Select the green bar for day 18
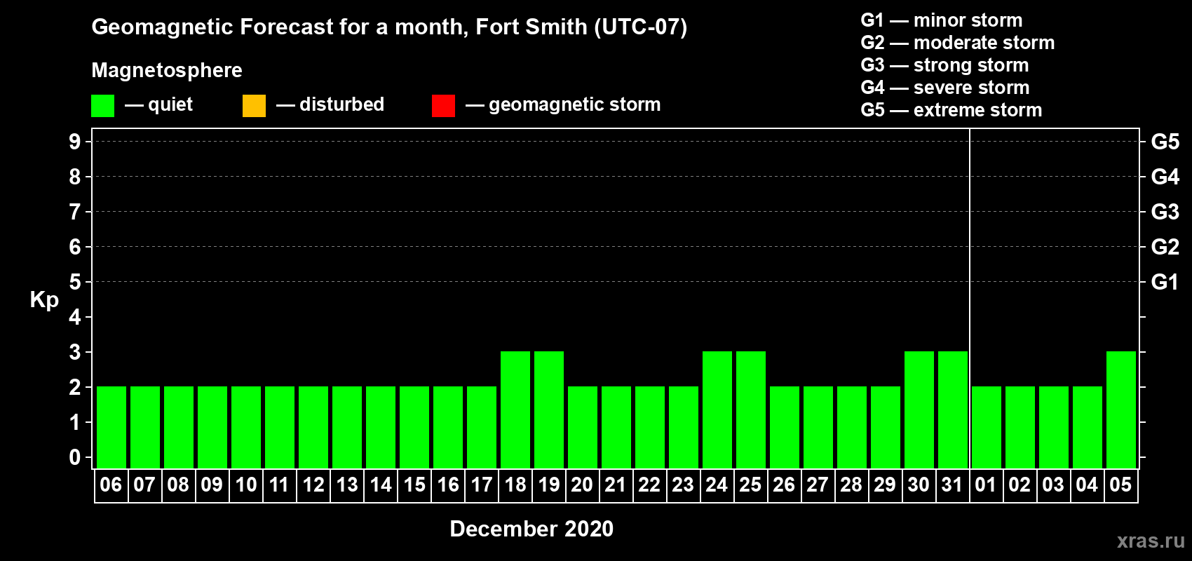Screen dimensions: 1192x561 [x=515, y=410]
